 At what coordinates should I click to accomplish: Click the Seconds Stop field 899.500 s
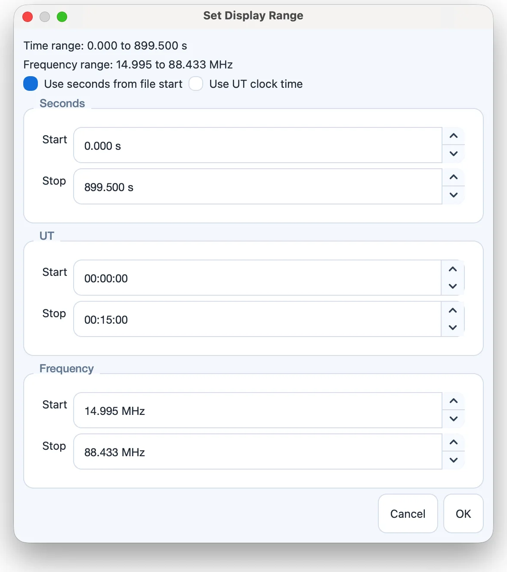pyautogui.click(x=258, y=186)
